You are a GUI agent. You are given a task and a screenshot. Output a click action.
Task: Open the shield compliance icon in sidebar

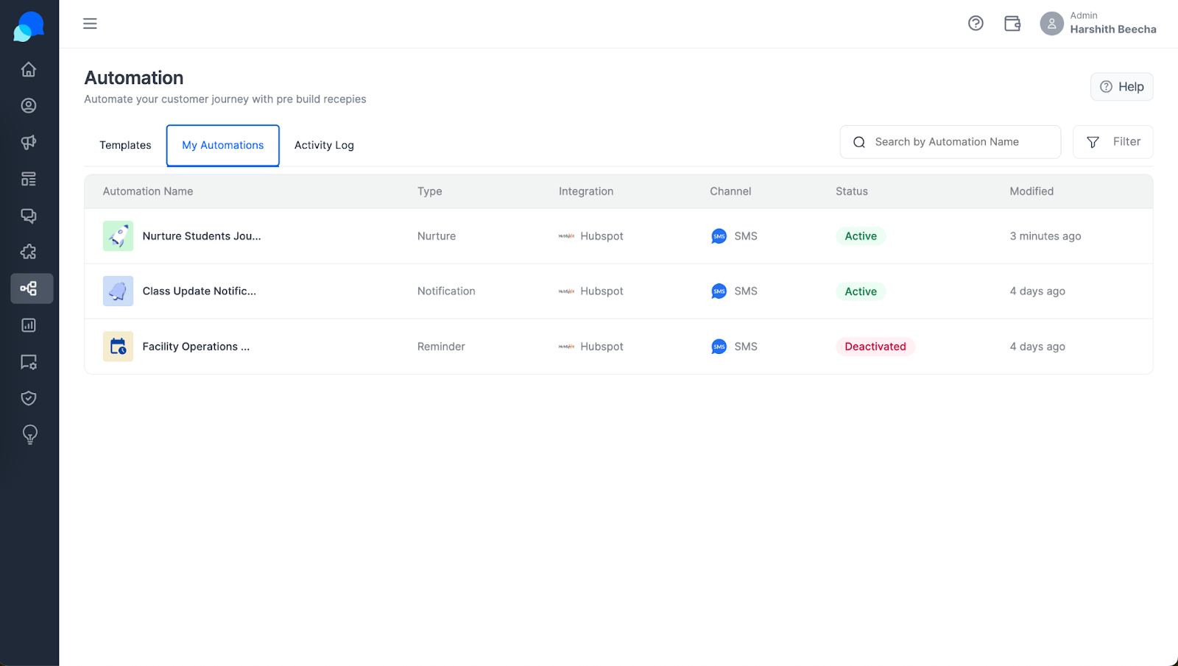(29, 398)
